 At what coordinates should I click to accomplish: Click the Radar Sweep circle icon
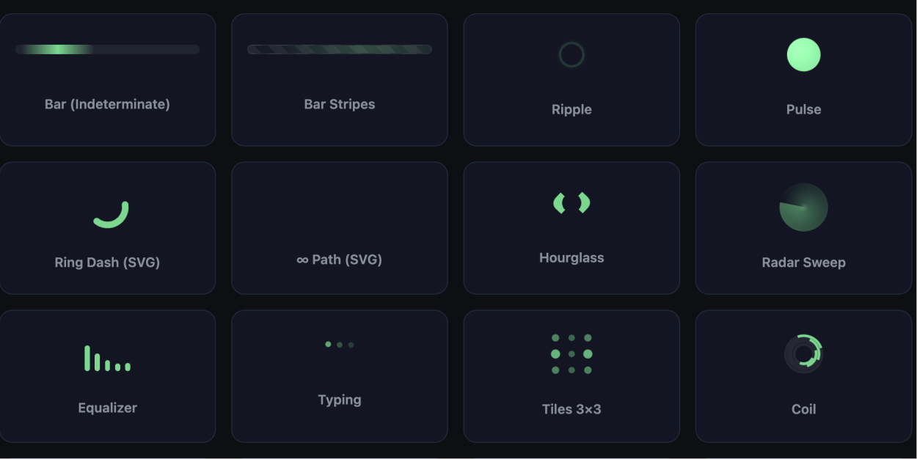(x=803, y=208)
